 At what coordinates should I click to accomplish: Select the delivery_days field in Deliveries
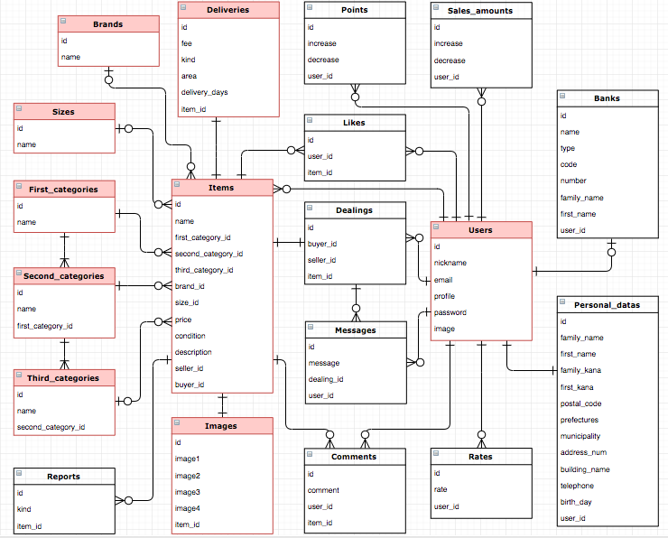click(204, 92)
